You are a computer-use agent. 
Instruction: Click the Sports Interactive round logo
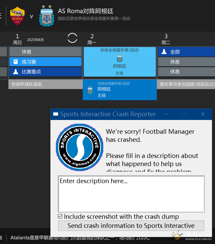79,147
